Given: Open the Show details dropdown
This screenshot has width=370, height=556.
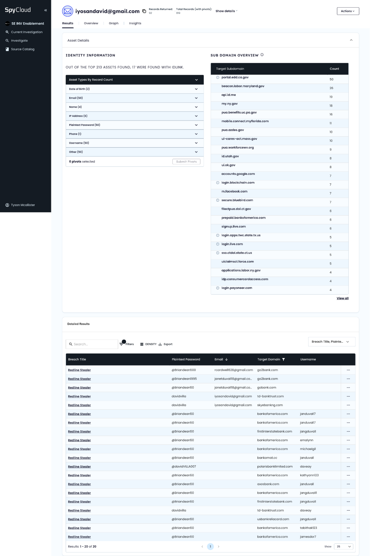Looking at the screenshot, I should tap(226, 11).
